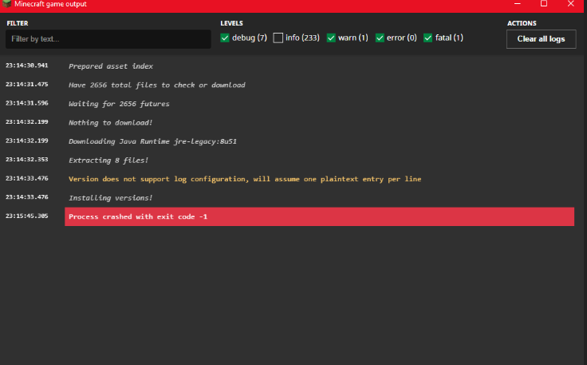587x365 pixels.
Task: Click the red 'Process crashed with exit code -1' row
Action: (x=319, y=216)
